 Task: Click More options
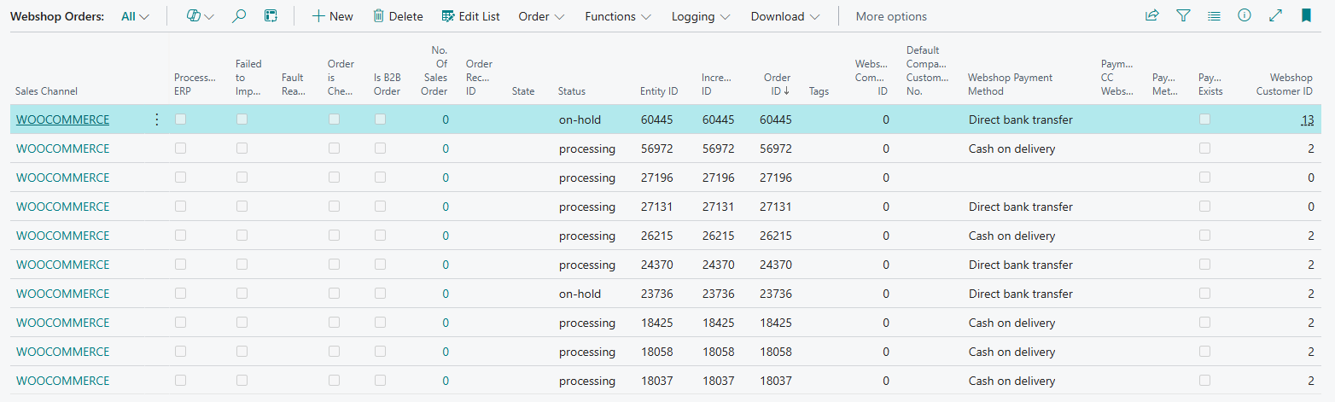pyautogui.click(x=891, y=16)
